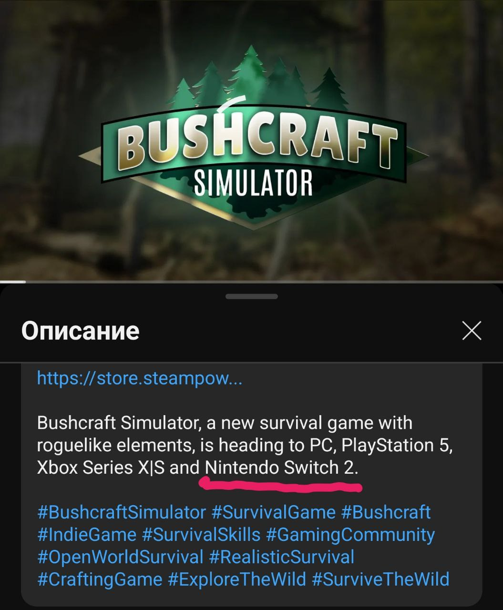This screenshot has width=503, height=610.
Task: Tap the #SurviveTheWild hashtag
Action: pos(380,579)
